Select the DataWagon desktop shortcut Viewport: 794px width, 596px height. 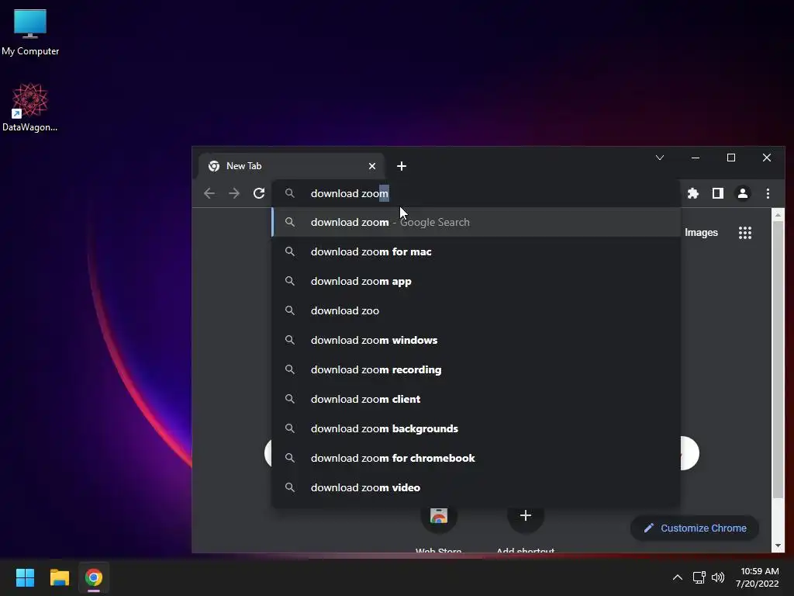(x=30, y=107)
